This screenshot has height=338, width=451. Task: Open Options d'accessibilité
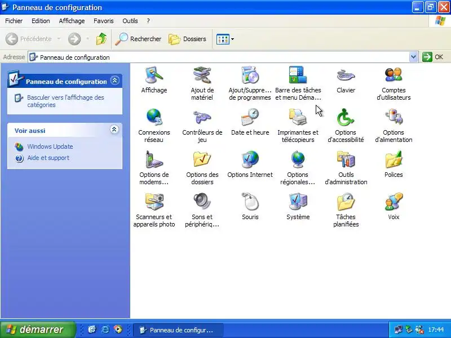(x=346, y=126)
